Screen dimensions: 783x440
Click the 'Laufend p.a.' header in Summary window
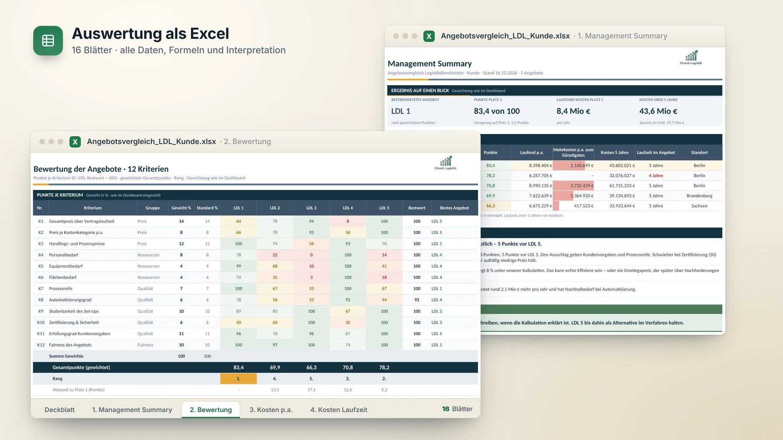[532, 153]
